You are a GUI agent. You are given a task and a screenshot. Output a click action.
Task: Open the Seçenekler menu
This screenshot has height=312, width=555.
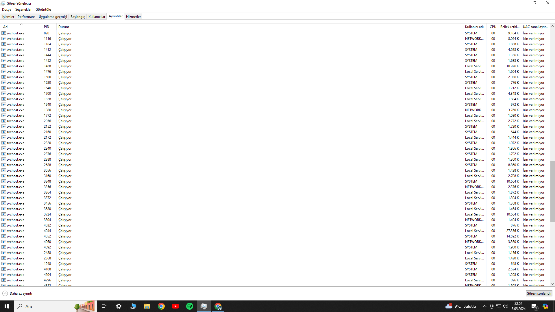[x=23, y=10]
